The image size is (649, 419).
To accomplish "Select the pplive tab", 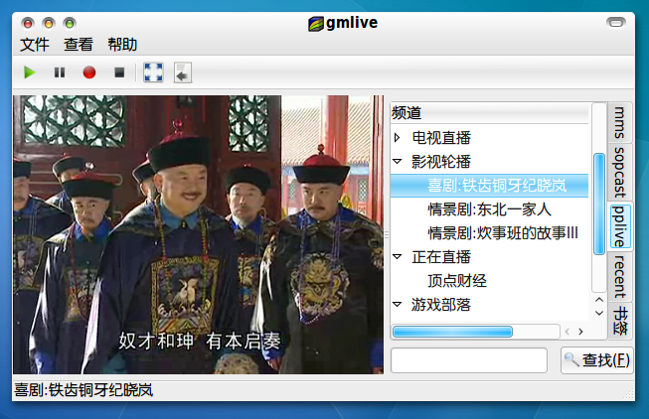I will point(619,226).
